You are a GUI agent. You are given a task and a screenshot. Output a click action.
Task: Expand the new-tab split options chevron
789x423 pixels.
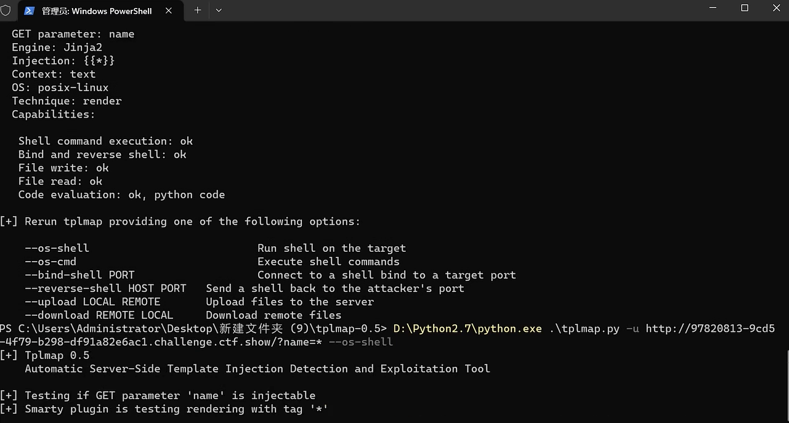219,10
